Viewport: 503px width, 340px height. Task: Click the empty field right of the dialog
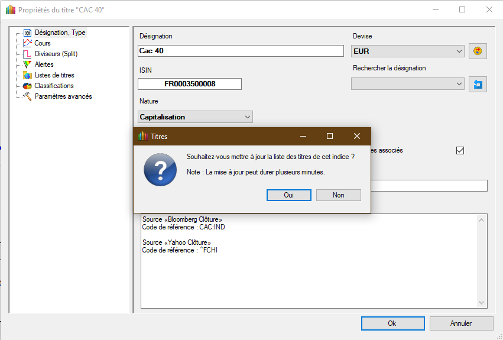point(429,186)
